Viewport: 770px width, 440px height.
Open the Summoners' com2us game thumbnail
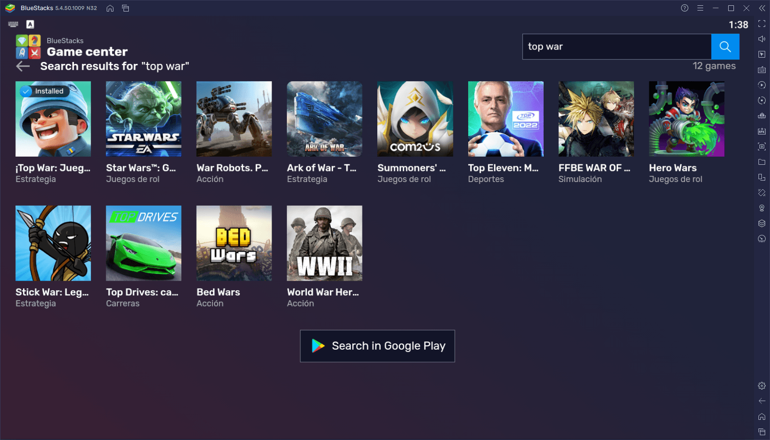pos(415,119)
